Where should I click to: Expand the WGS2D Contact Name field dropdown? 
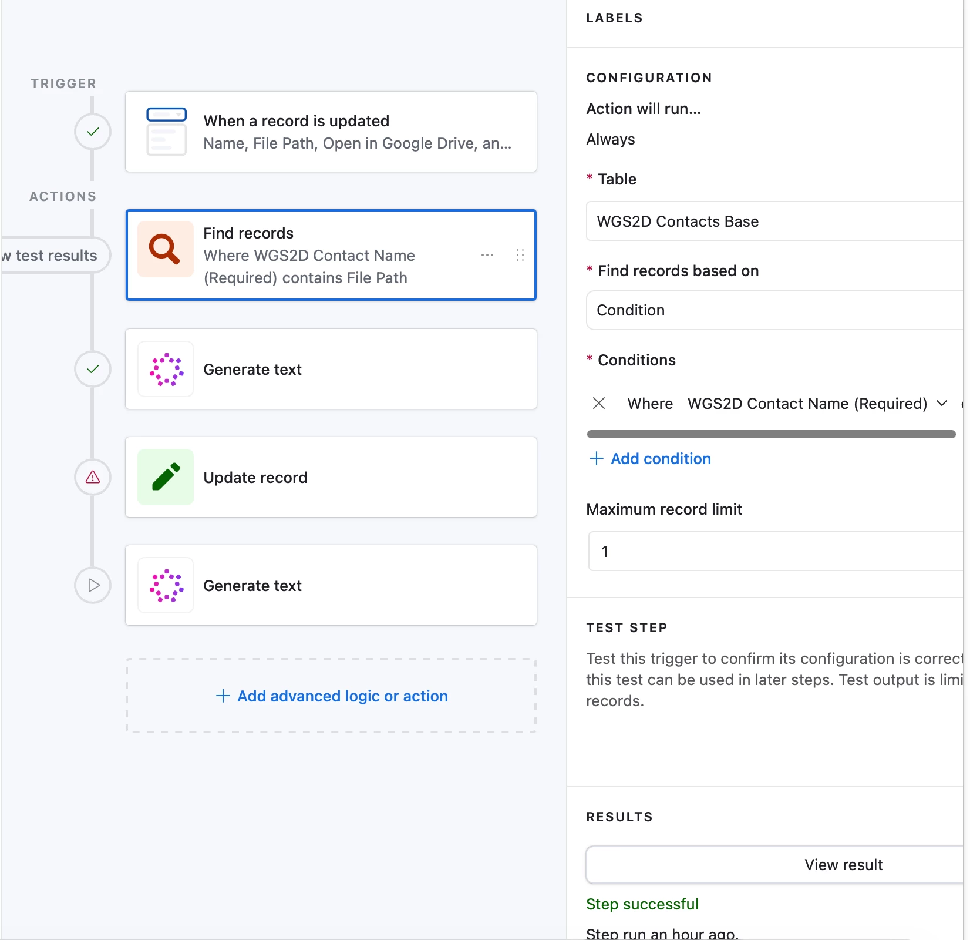[941, 403]
